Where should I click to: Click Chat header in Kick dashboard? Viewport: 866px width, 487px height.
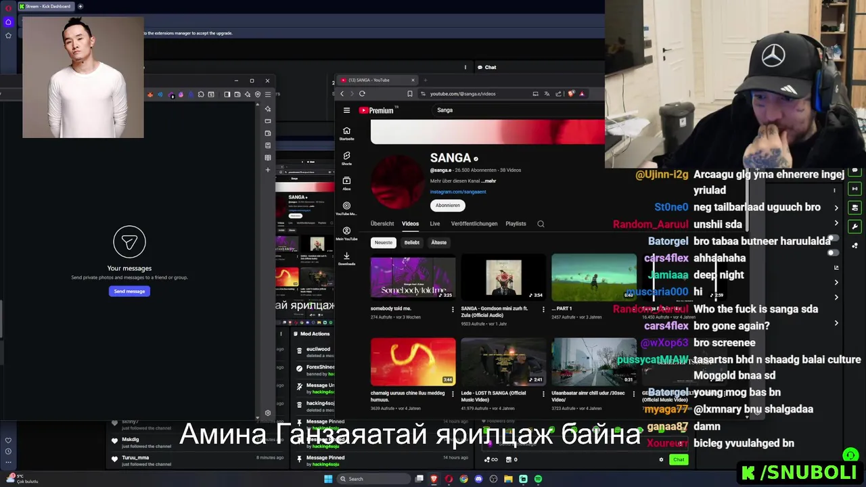click(x=486, y=67)
